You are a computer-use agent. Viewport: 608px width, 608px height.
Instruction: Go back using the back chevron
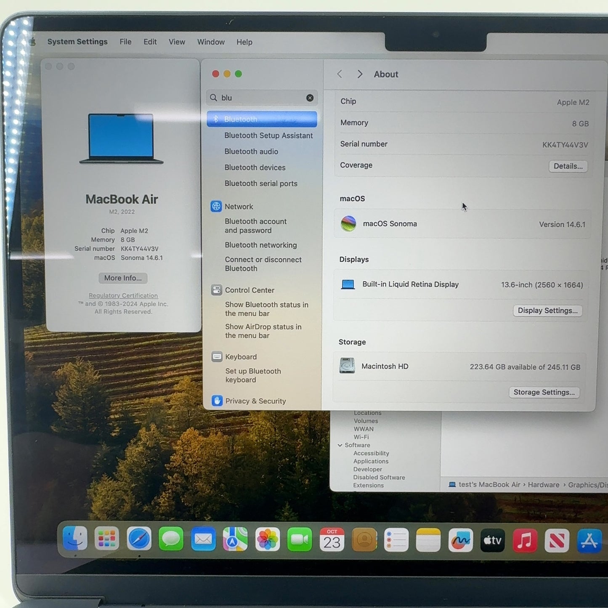coord(340,74)
